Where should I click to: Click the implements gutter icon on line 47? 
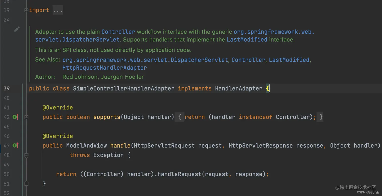click(16, 145)
